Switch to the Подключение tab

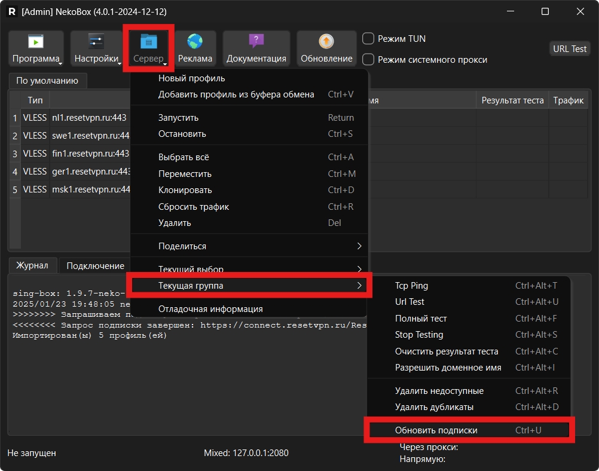tap(95, 266)
